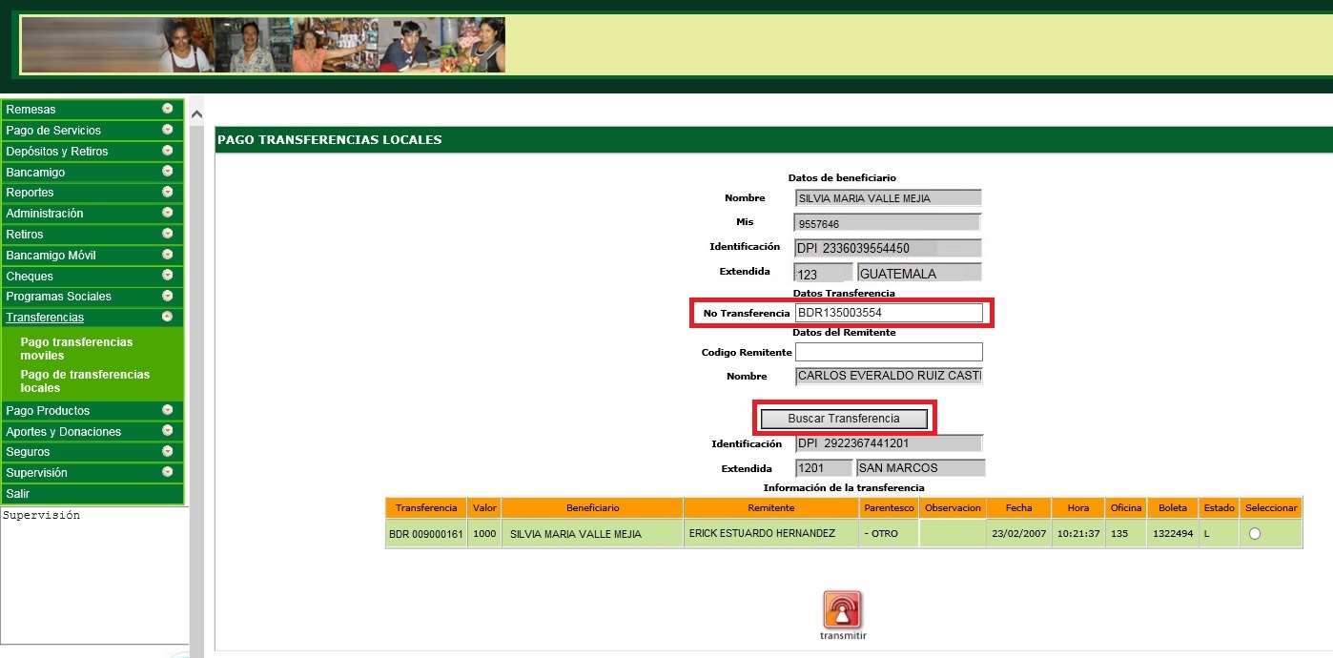Click the transmitir icon
Image resolution: width=1333 pixels, height=658 pixels.
coord(842,610)
